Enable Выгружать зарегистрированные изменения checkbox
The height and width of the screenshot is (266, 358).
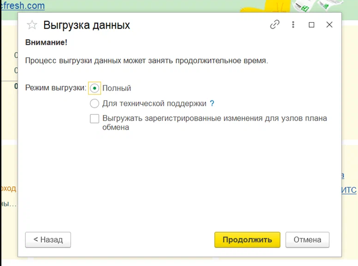pos(94,119)
